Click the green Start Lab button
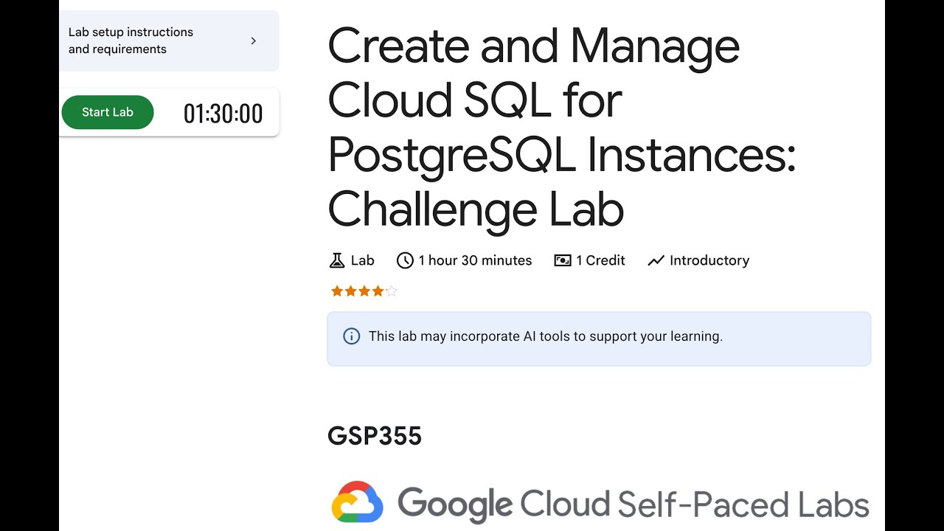The image size is (944, 531). point(108,112)
